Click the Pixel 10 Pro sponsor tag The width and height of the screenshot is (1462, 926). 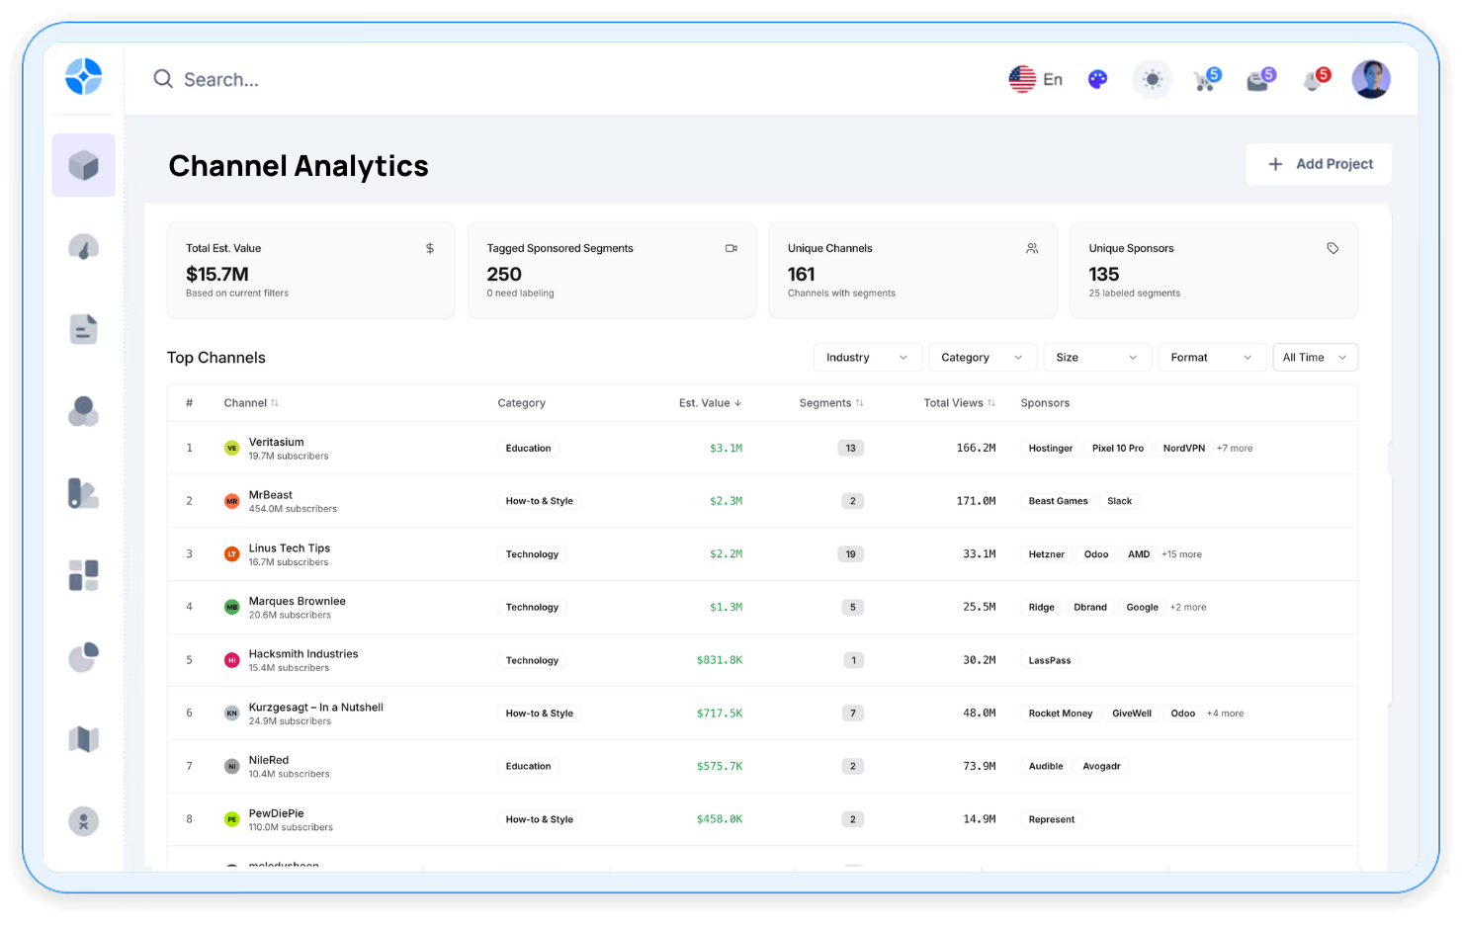pyautogui.click(x=1117, y=449)
